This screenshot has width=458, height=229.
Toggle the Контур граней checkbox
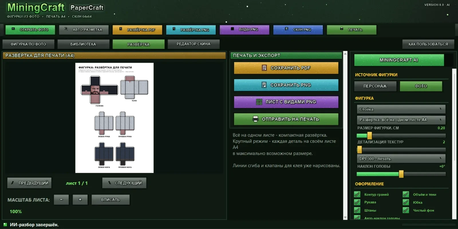point(357,194)
